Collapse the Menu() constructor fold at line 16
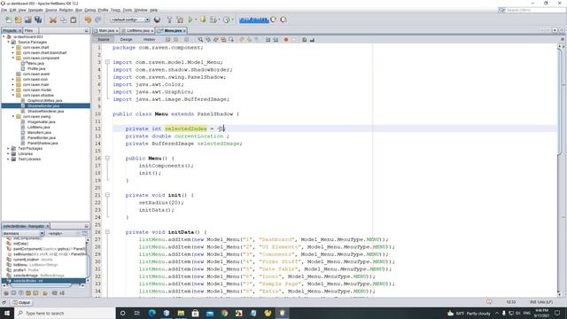Viewport: 567px width, 319px height. pos(107,158)
